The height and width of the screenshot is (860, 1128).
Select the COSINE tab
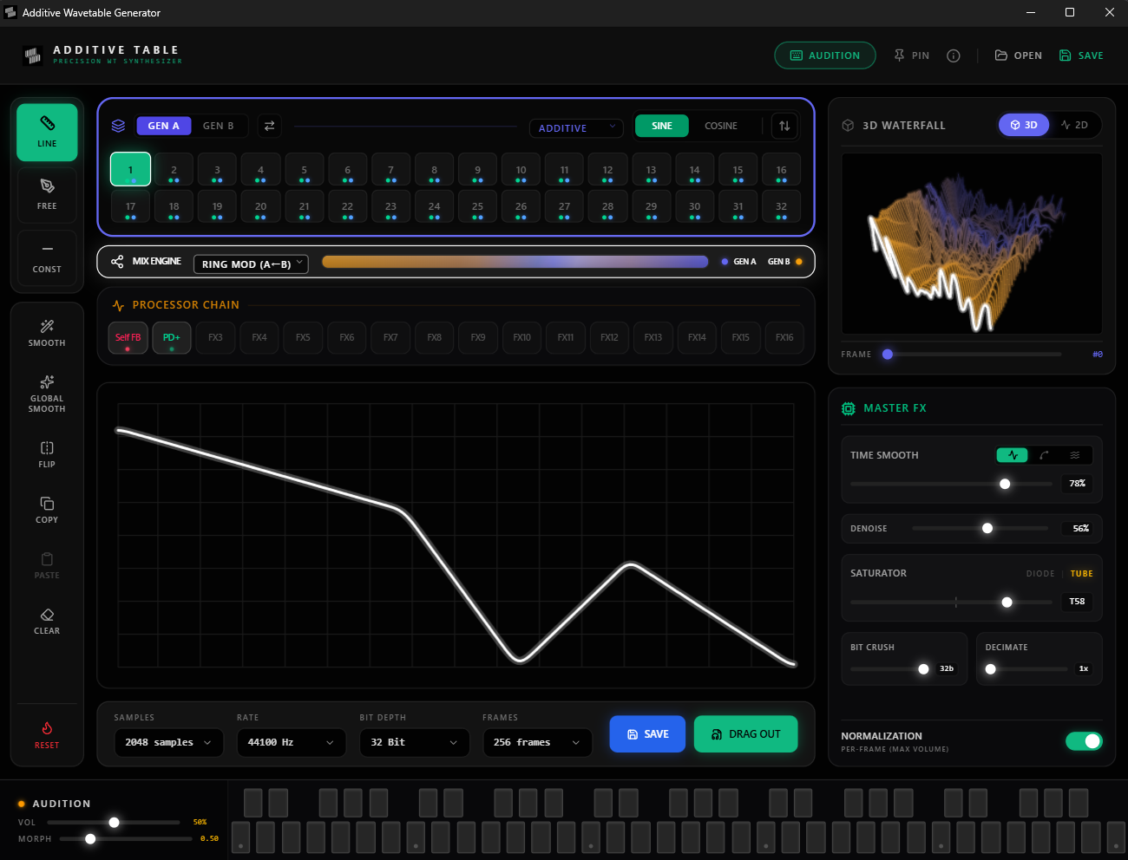(721, 126)
